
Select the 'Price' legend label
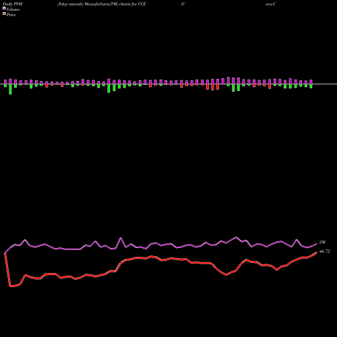coord(11,15)
